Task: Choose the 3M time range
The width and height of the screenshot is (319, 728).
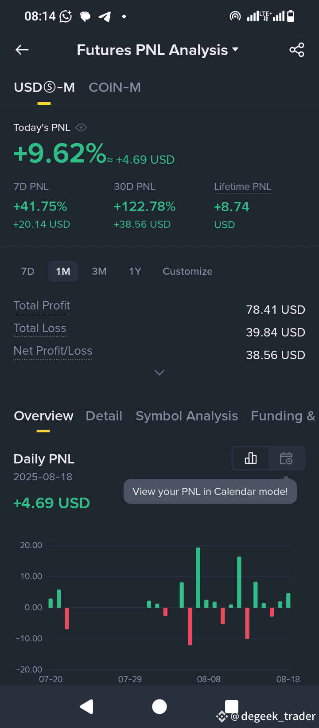Action: click(x=99, y=271)
